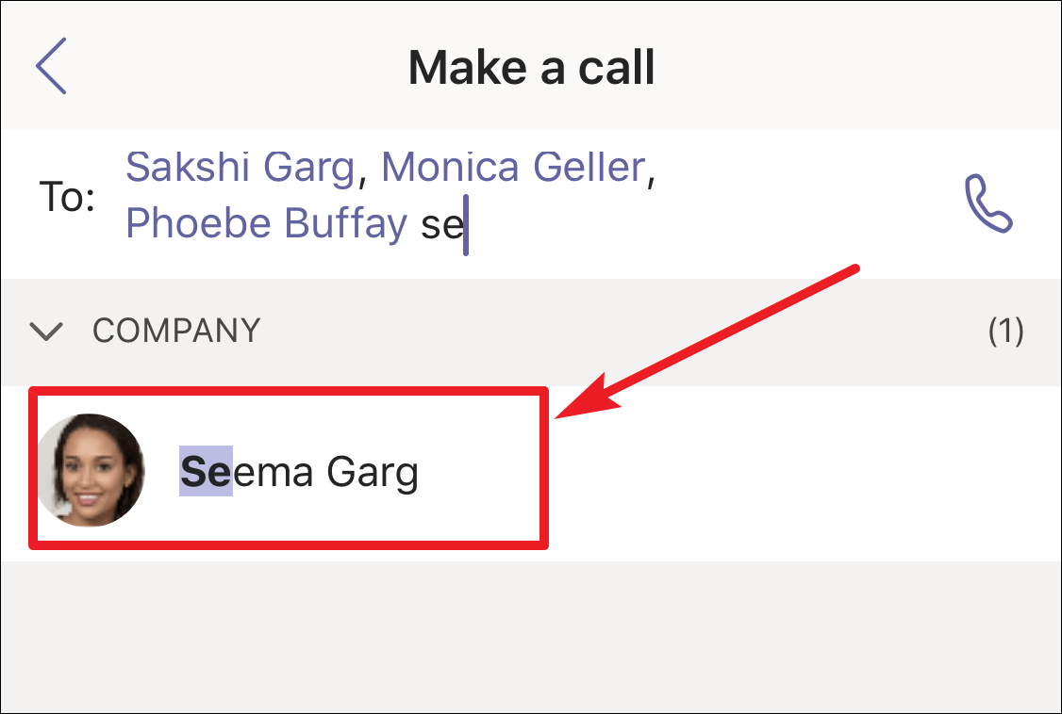The height and width of the screenshot is (714, 1062).
Task: Click the COMPANY section header label
Action: click(x=176, y=331)
